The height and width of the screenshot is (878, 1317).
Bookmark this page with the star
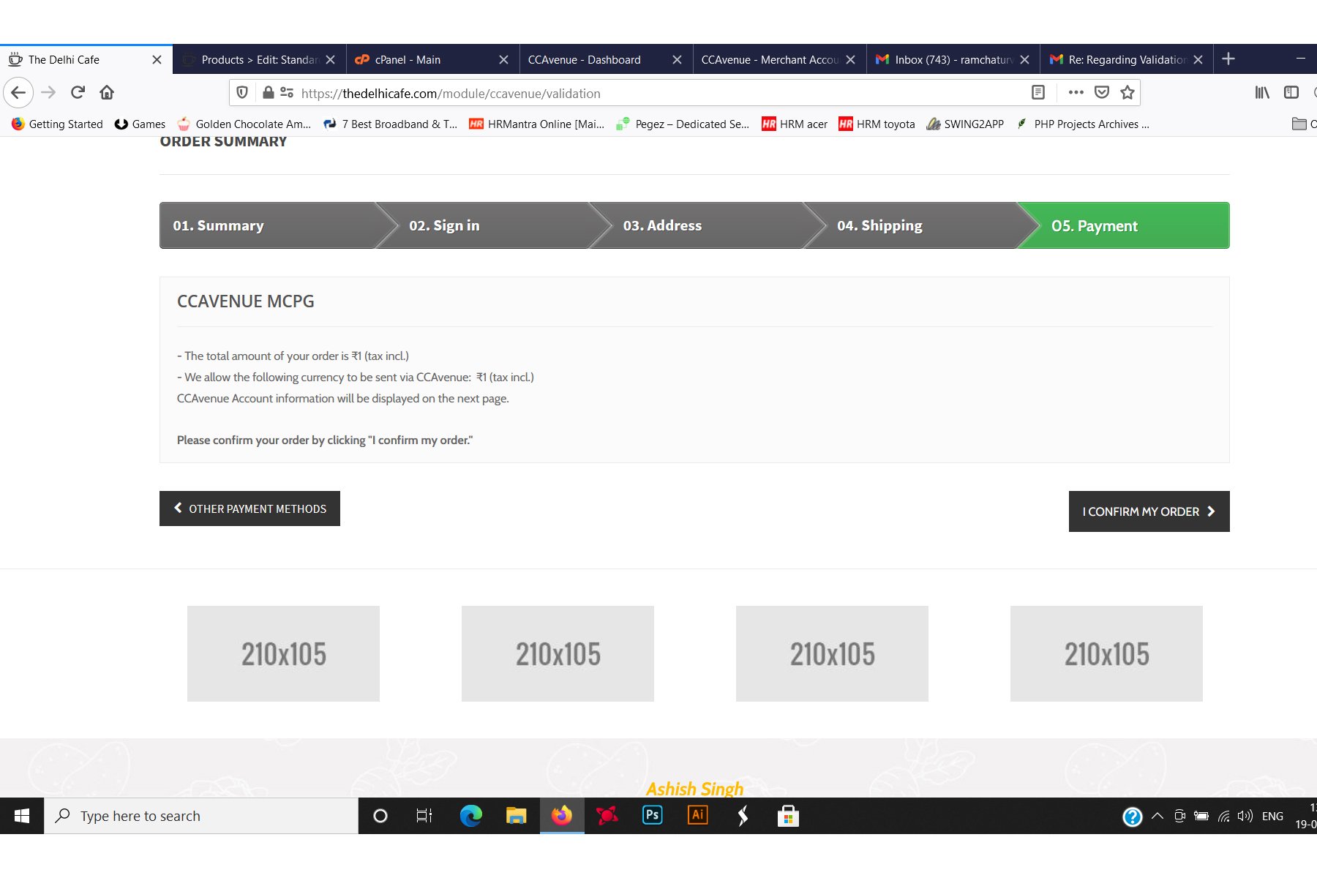(x=1127, y=92)
